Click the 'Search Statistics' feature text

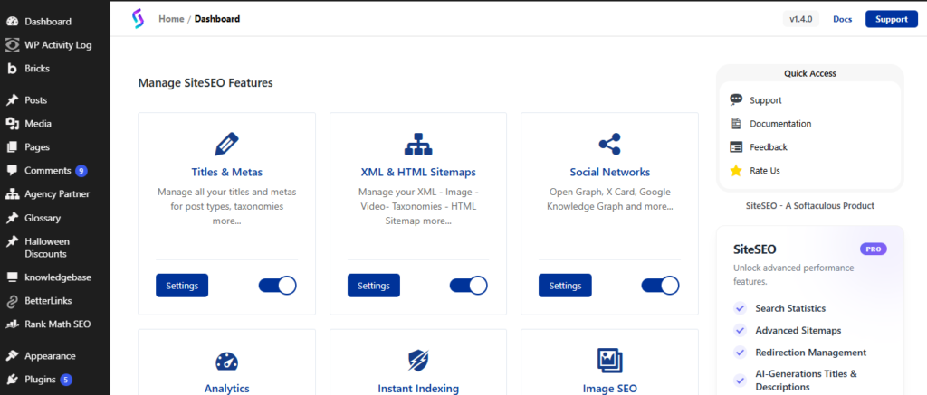pyautogui.click(x=789, y=308)
